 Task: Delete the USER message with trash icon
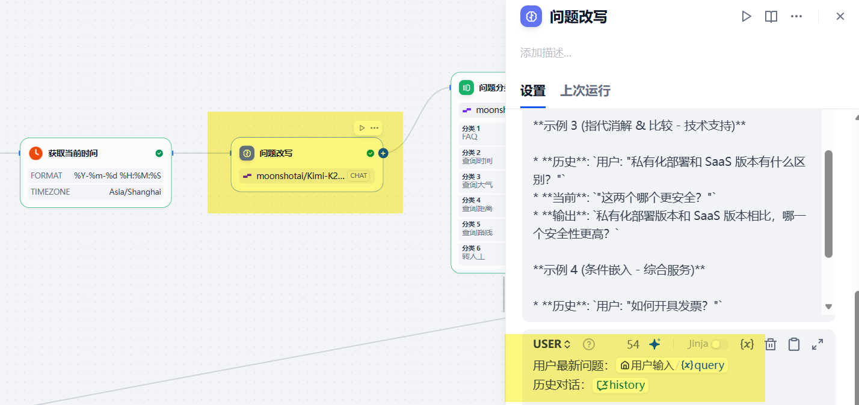point(771,344)
